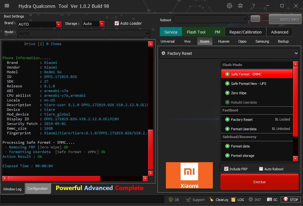Click the STOP hand icon
Viewport: 303px width, 206px height.
285,199
